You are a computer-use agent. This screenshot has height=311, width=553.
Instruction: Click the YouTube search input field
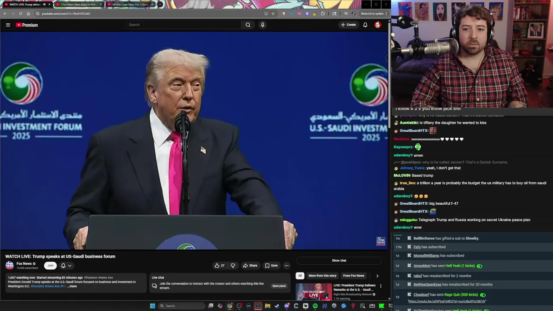184,25
